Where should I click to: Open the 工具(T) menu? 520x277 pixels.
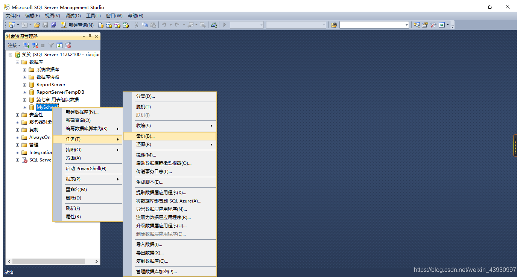pyautogui.click(x=93, y=15)
